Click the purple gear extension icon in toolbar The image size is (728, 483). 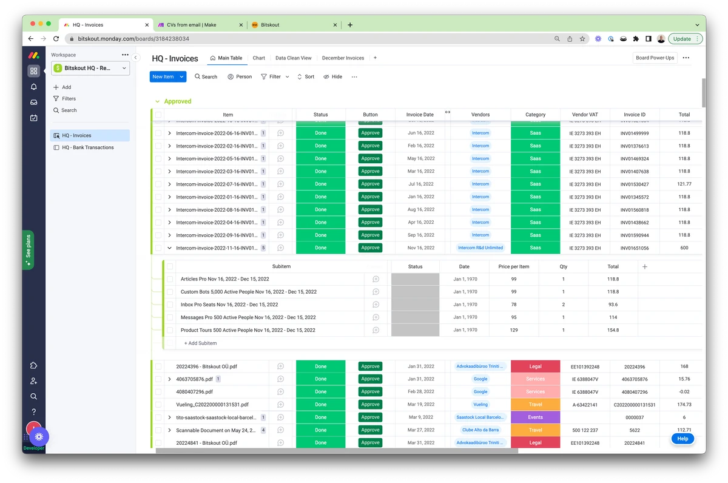pos(598,39)
